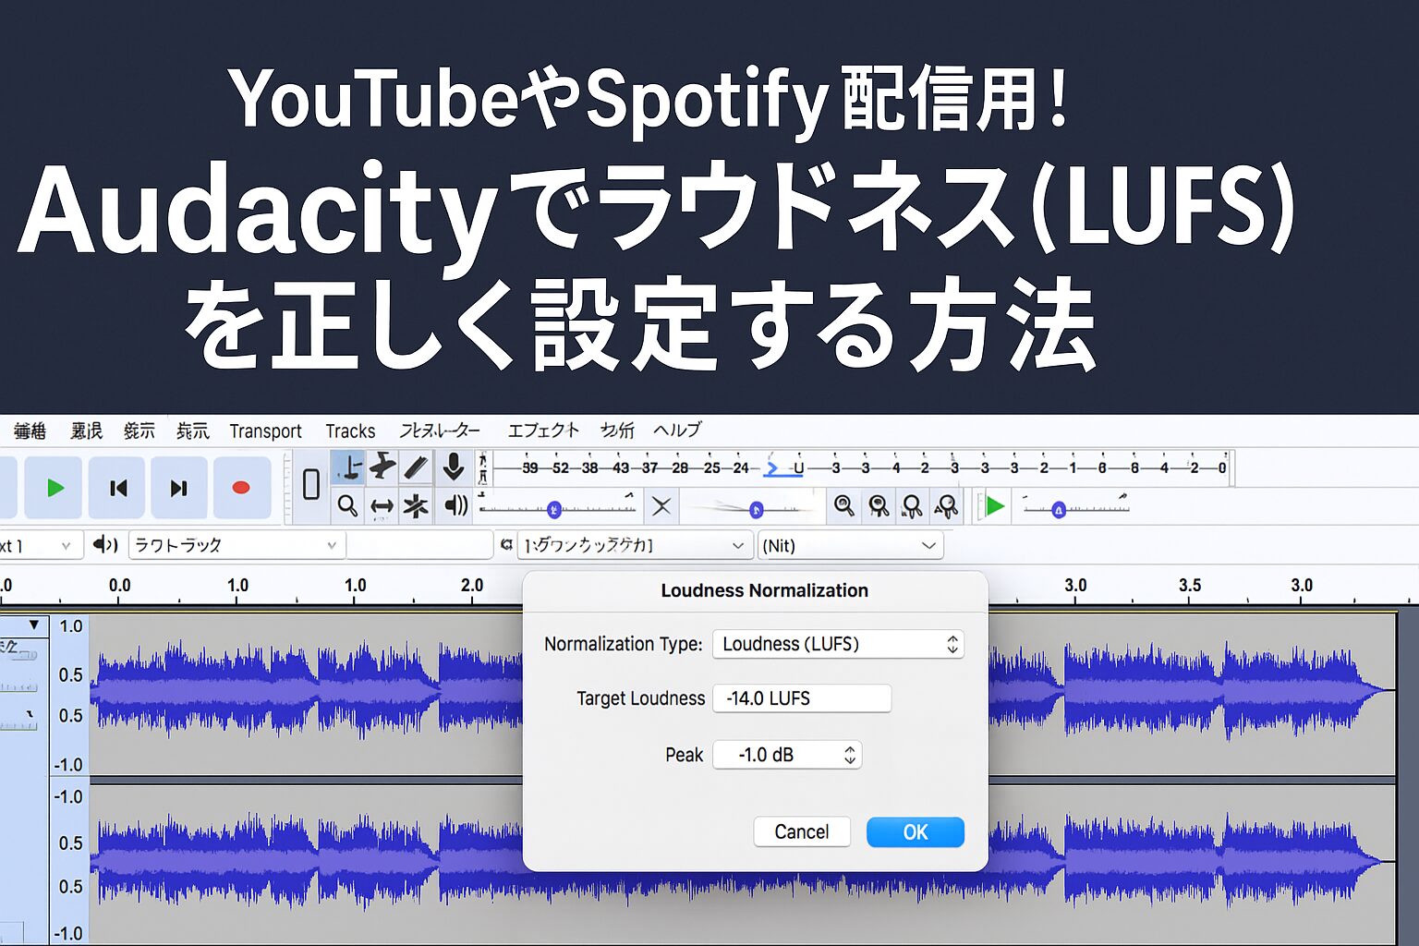Click the microphone record meter icon
Image resolution: width=1419 pixels, height=946 pixels.
453,467
